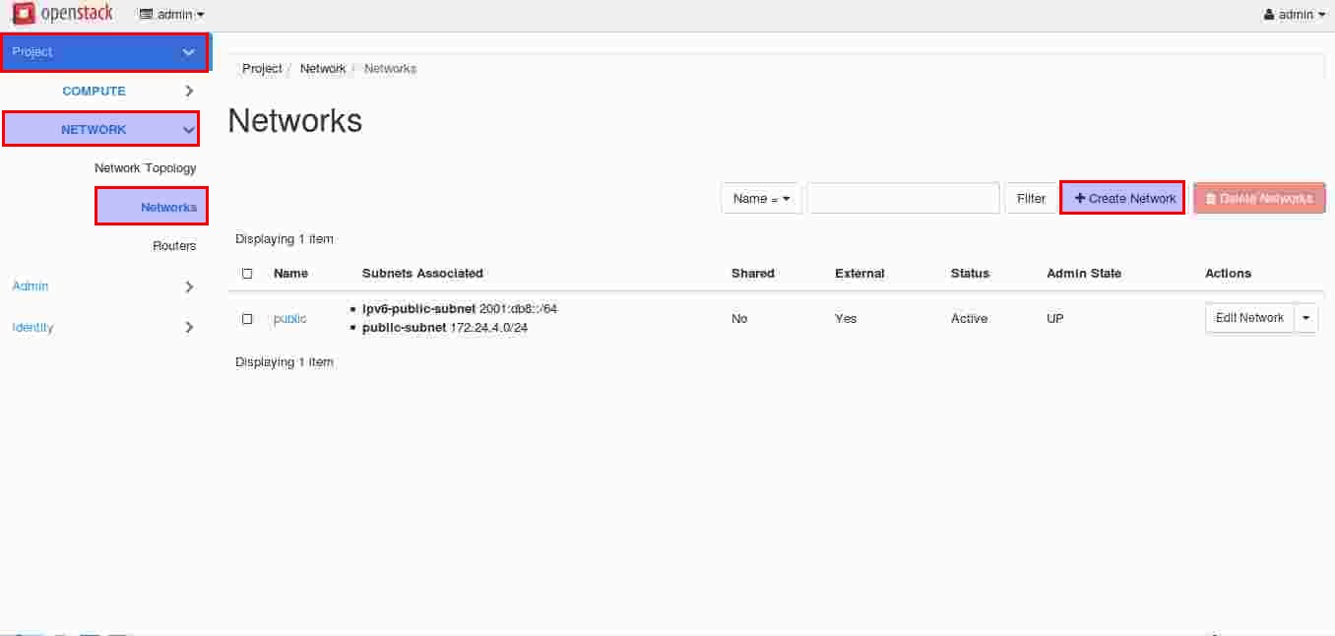Open Network Topology in the sidebar
Image resolution: width=1335 pixels, height=636 pixels.
tap(146, 168)
